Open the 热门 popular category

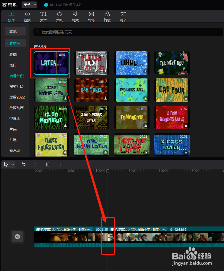click(x=13, y=65)
